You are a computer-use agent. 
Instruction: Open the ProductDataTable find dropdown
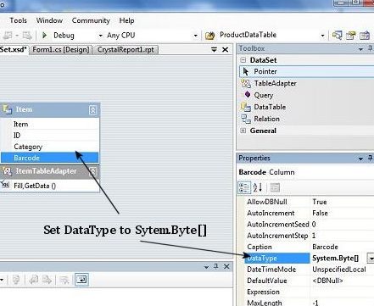click(x=322, y=36)
